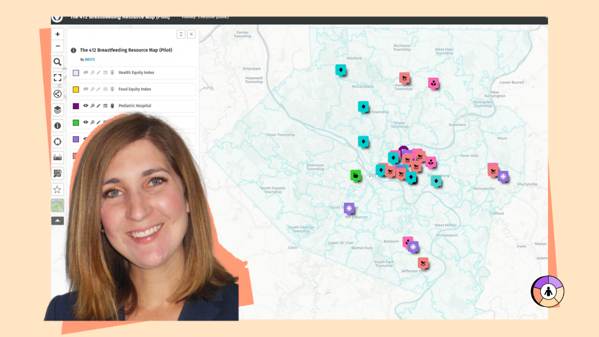Zoom to the green layer extent
The height and width of the screenshot is (337, 599).
coord(93,122)
